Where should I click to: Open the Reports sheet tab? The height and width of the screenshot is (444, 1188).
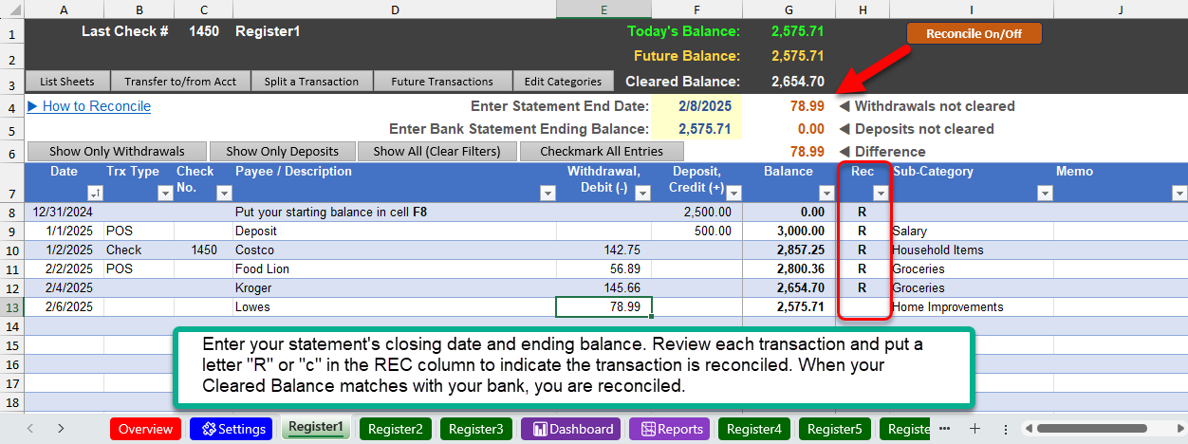pos(669,429)
